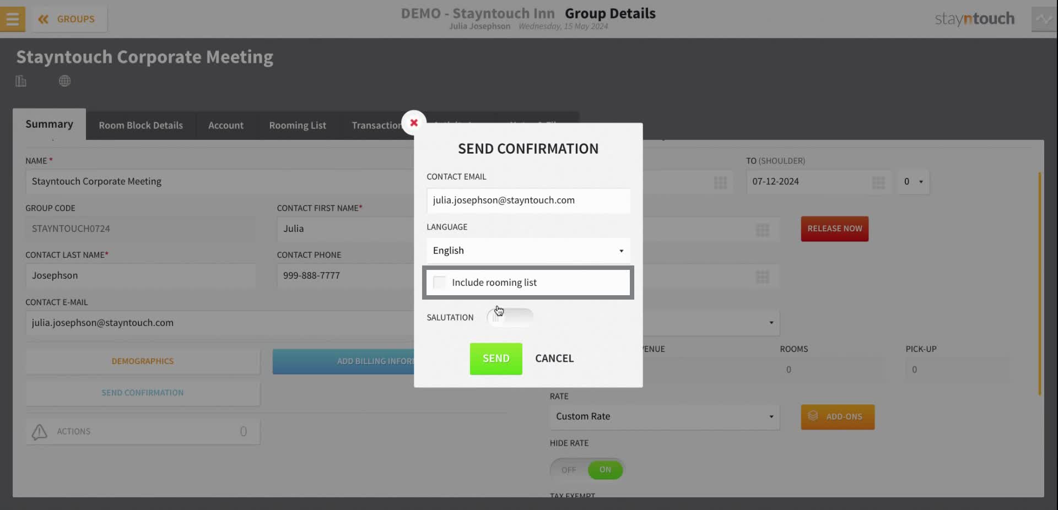Open the Rate dropdown showing Custom Rate

click(x=665, y=417)
